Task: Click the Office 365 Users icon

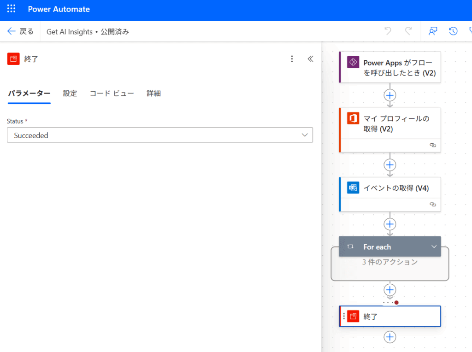Action: point(353,118)
